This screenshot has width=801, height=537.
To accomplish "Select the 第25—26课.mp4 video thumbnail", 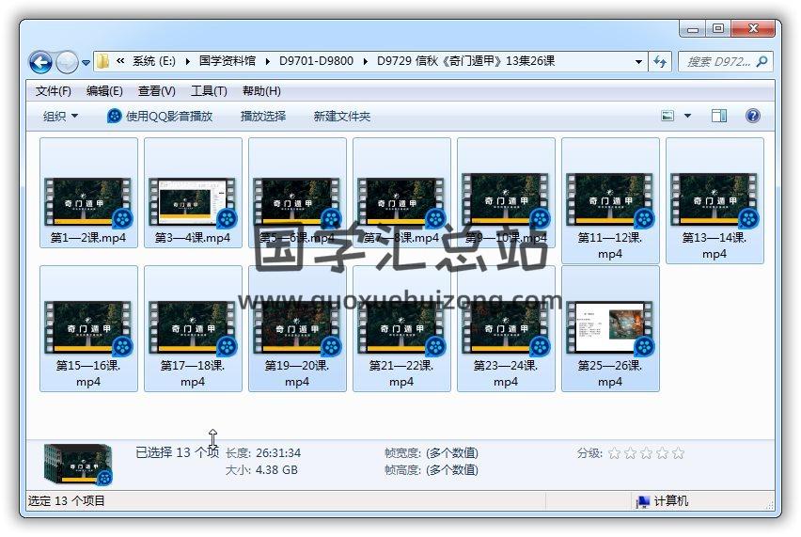I will click(610, 328).
